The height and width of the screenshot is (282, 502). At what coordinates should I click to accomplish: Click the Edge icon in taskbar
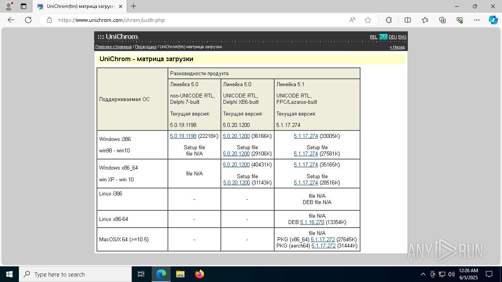161,274
